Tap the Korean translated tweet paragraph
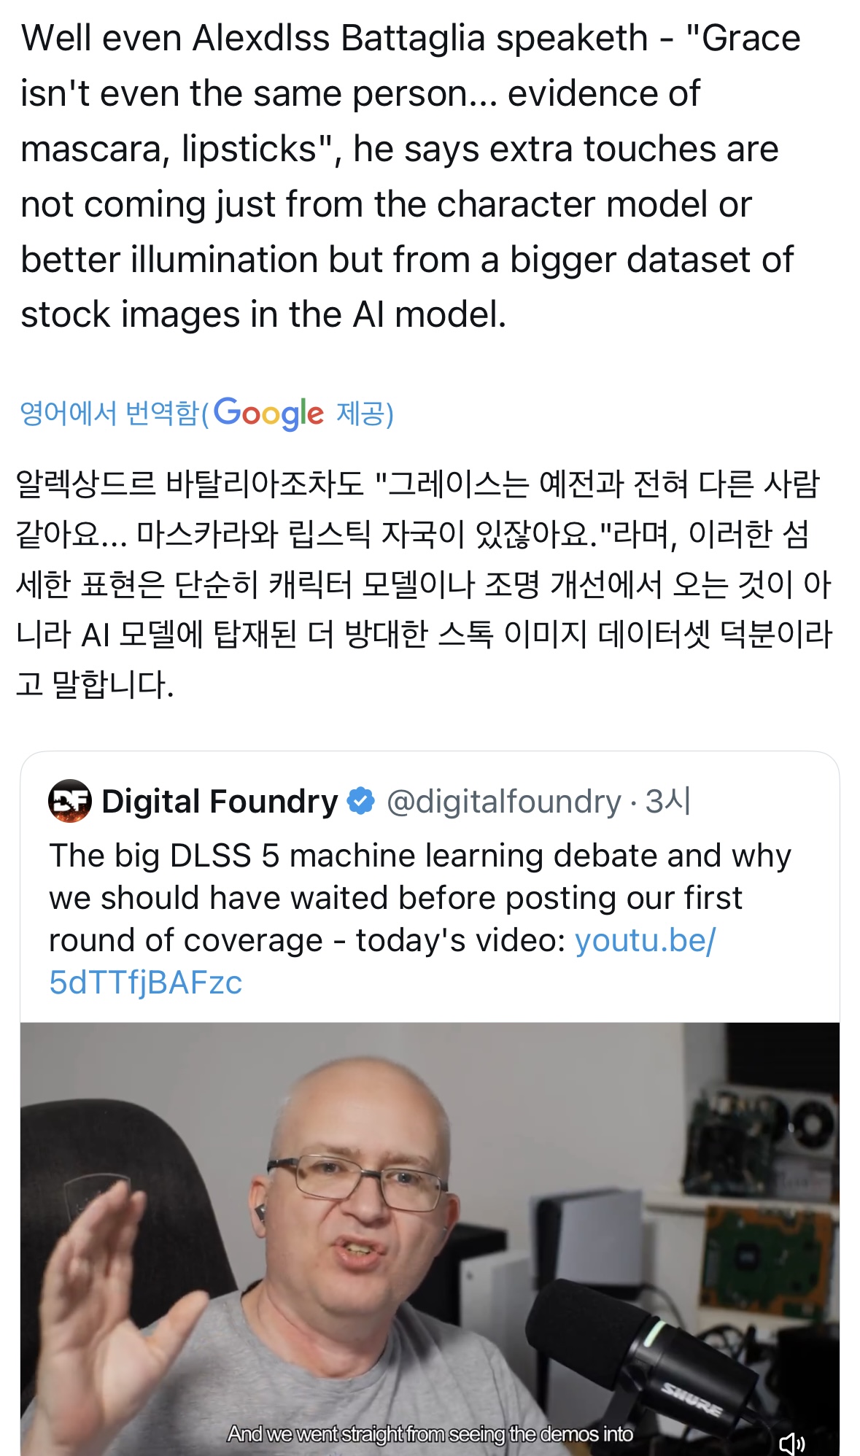Screen dimensions: 860x1456 [x=423, y=584]
